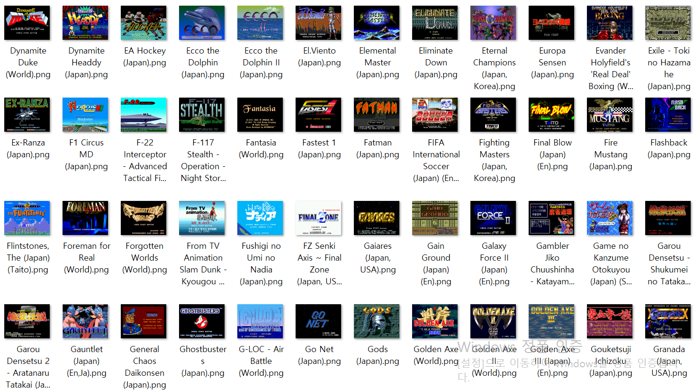This screenshot has width=694, height=390.
Task: Select F1 Circus MD (Japan).png thumbnail
Action: click(x=85, y=115)
